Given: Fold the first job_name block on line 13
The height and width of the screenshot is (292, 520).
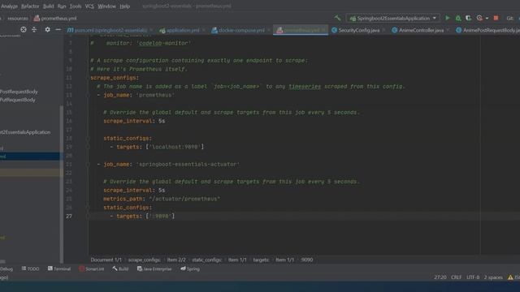Looking at the screenshot, I should (x=88, y=95).
